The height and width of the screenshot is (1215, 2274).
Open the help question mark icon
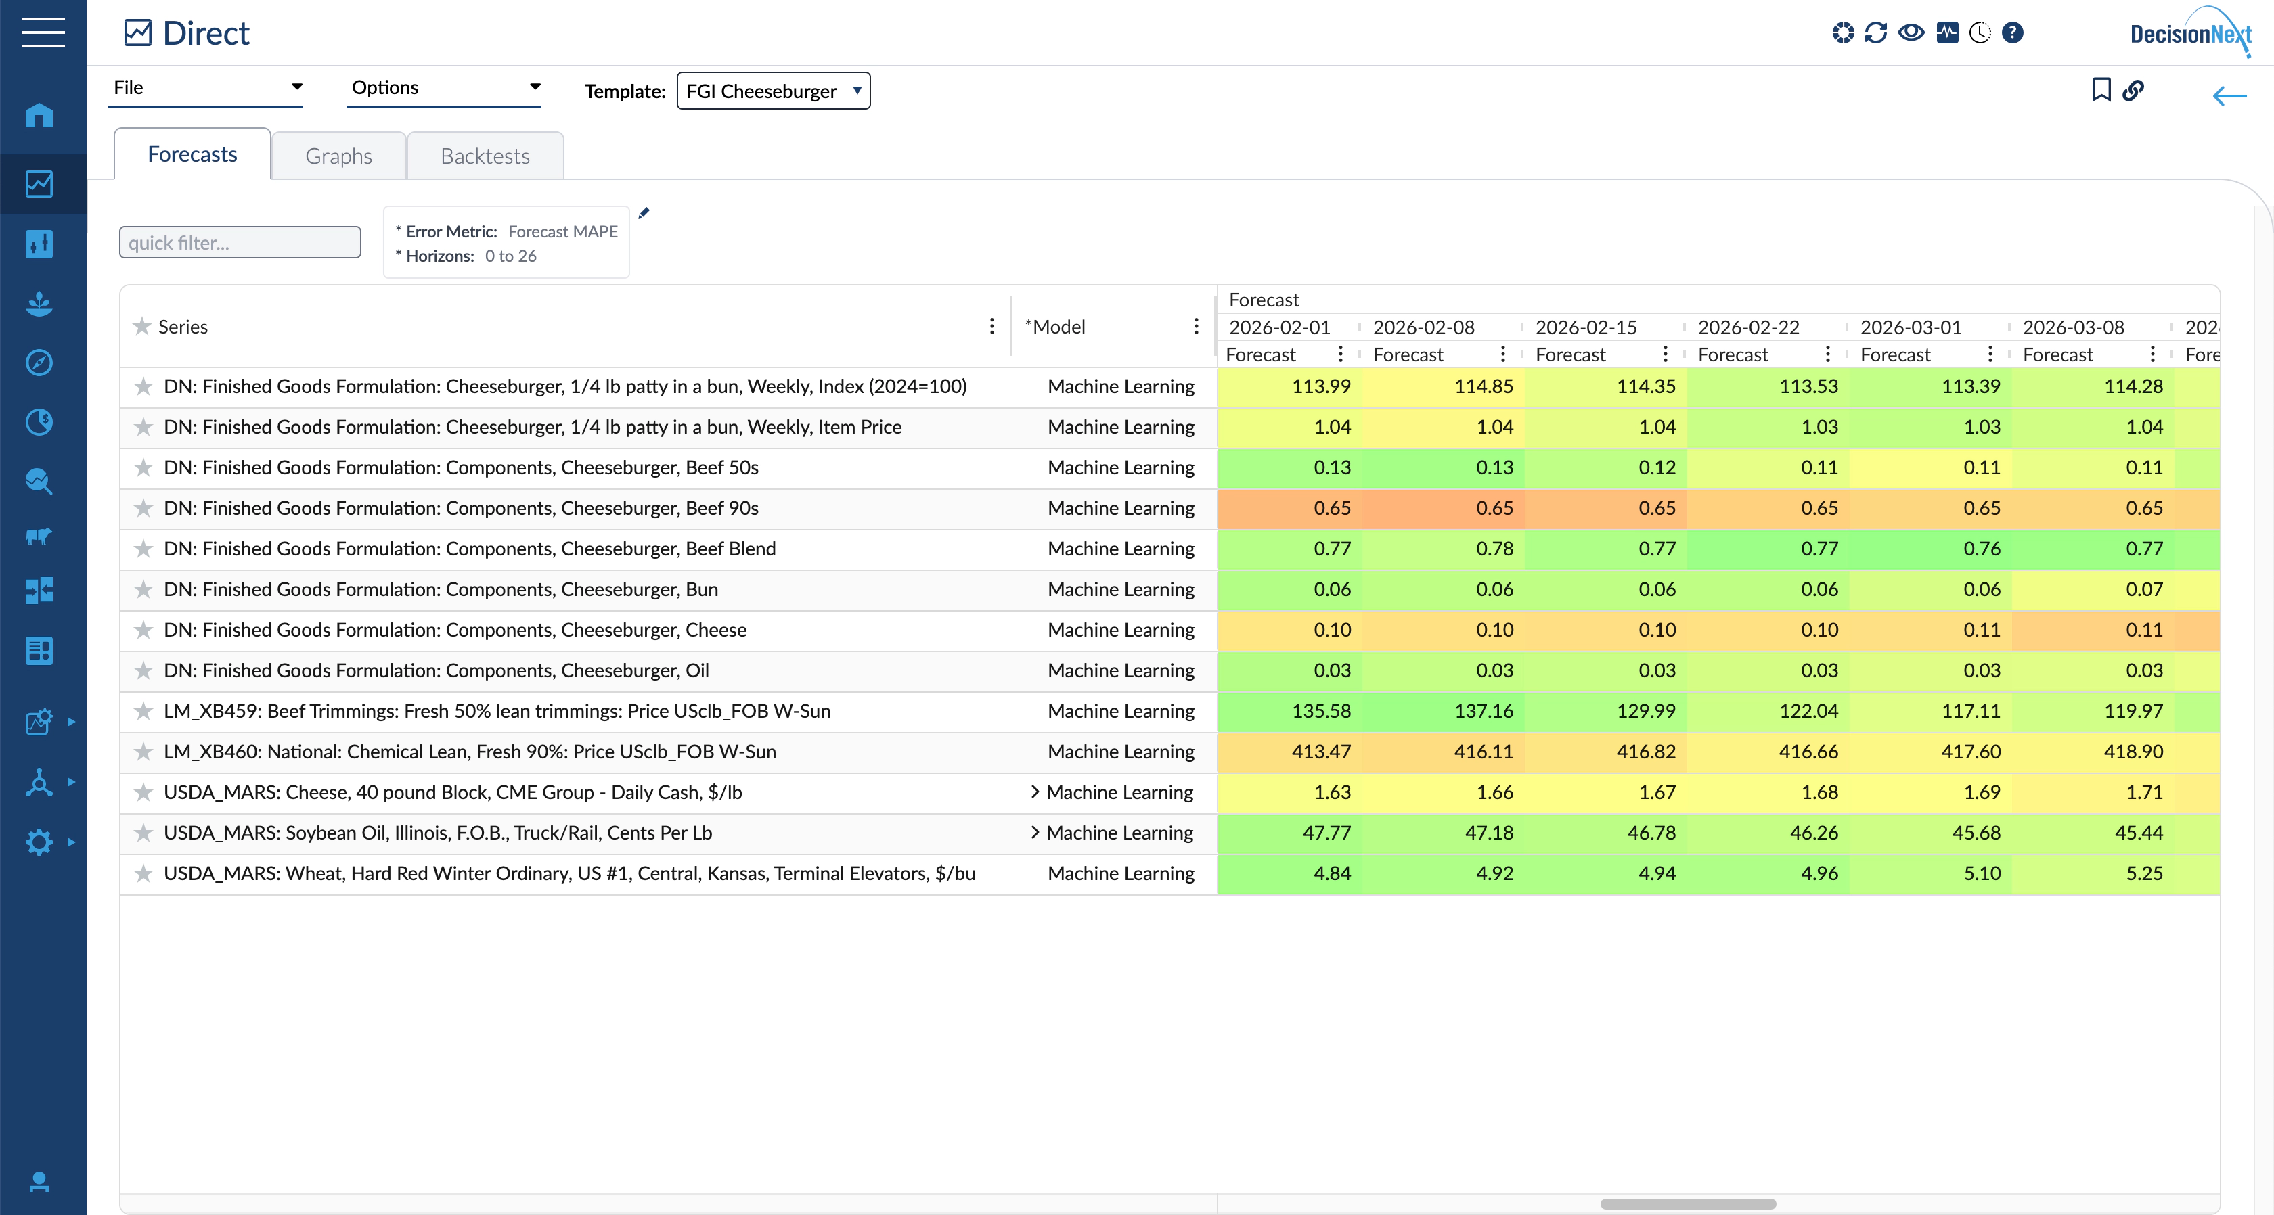2012,32
